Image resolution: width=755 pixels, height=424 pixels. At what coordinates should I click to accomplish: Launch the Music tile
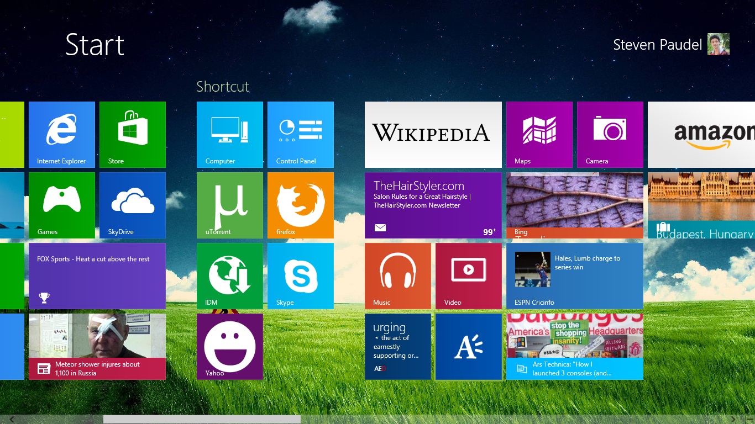pos(398,276)
